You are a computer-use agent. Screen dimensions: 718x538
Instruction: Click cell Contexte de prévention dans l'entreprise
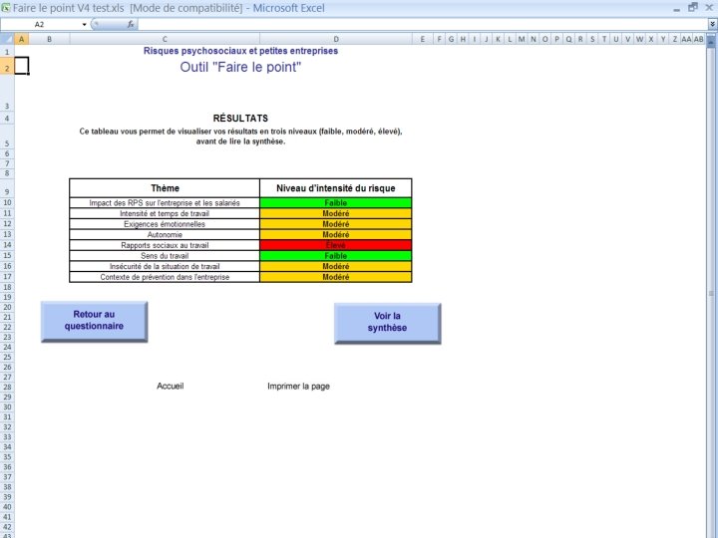coord(165,276)
